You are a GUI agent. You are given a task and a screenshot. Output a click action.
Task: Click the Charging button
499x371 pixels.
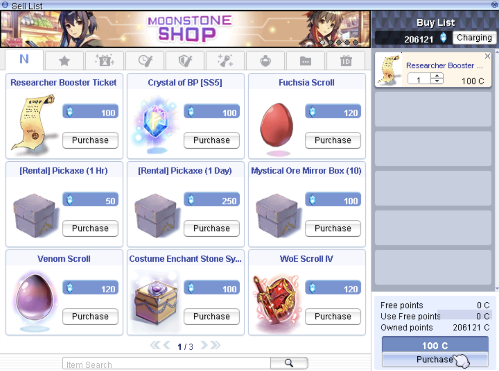coord(474,38)
